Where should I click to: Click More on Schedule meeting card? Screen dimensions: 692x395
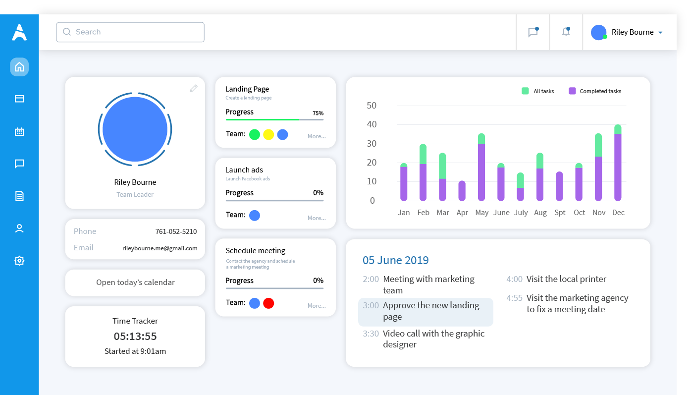317,306
